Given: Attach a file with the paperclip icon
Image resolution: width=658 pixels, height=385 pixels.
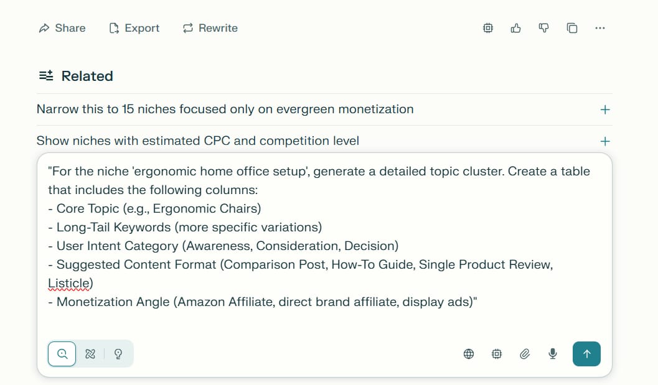Looking at the screenshot, I should click(525, 354).
